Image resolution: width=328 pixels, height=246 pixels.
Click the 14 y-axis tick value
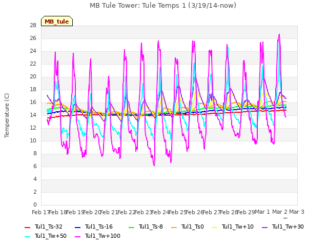[33, 115]
